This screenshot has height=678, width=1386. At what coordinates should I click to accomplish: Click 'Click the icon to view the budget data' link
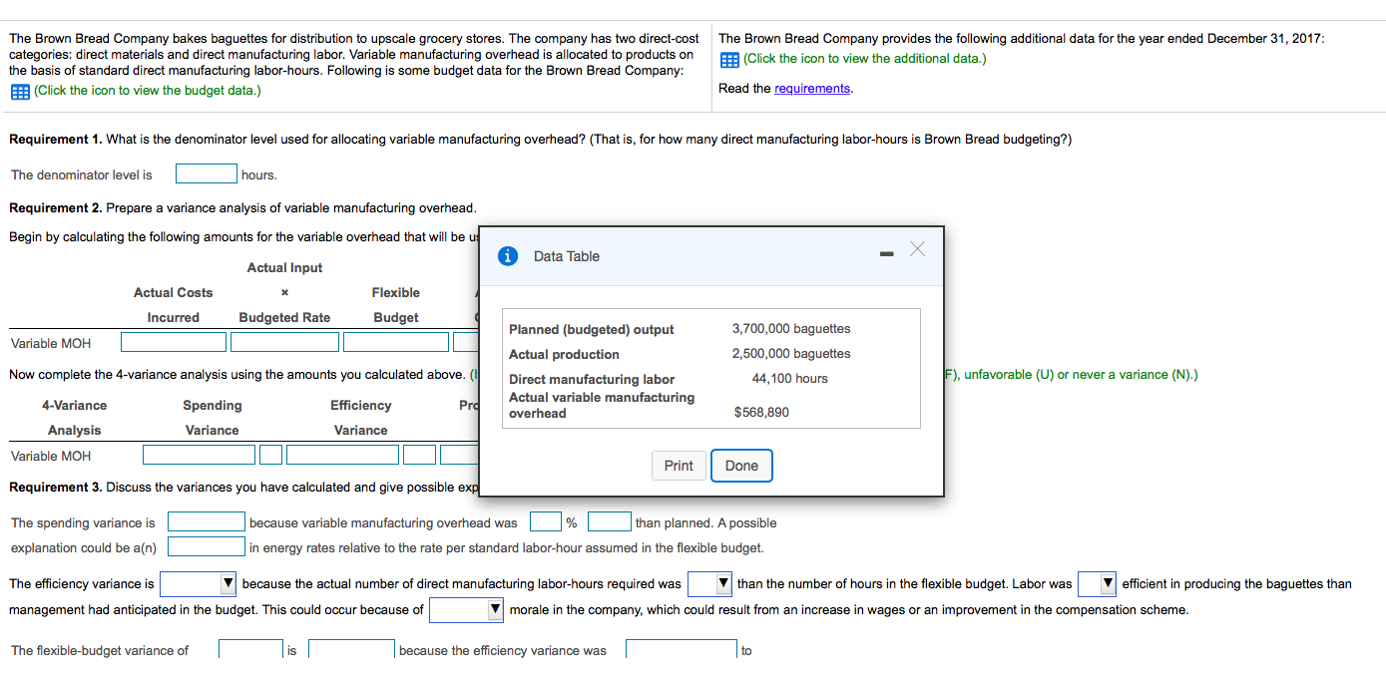(147, 91)
